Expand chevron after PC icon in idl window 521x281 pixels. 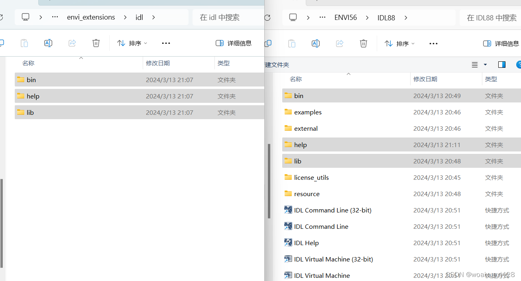[41, 17]
